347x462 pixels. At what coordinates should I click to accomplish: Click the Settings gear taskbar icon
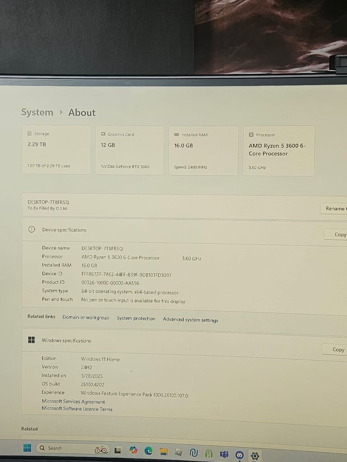(x=255, y=456)
